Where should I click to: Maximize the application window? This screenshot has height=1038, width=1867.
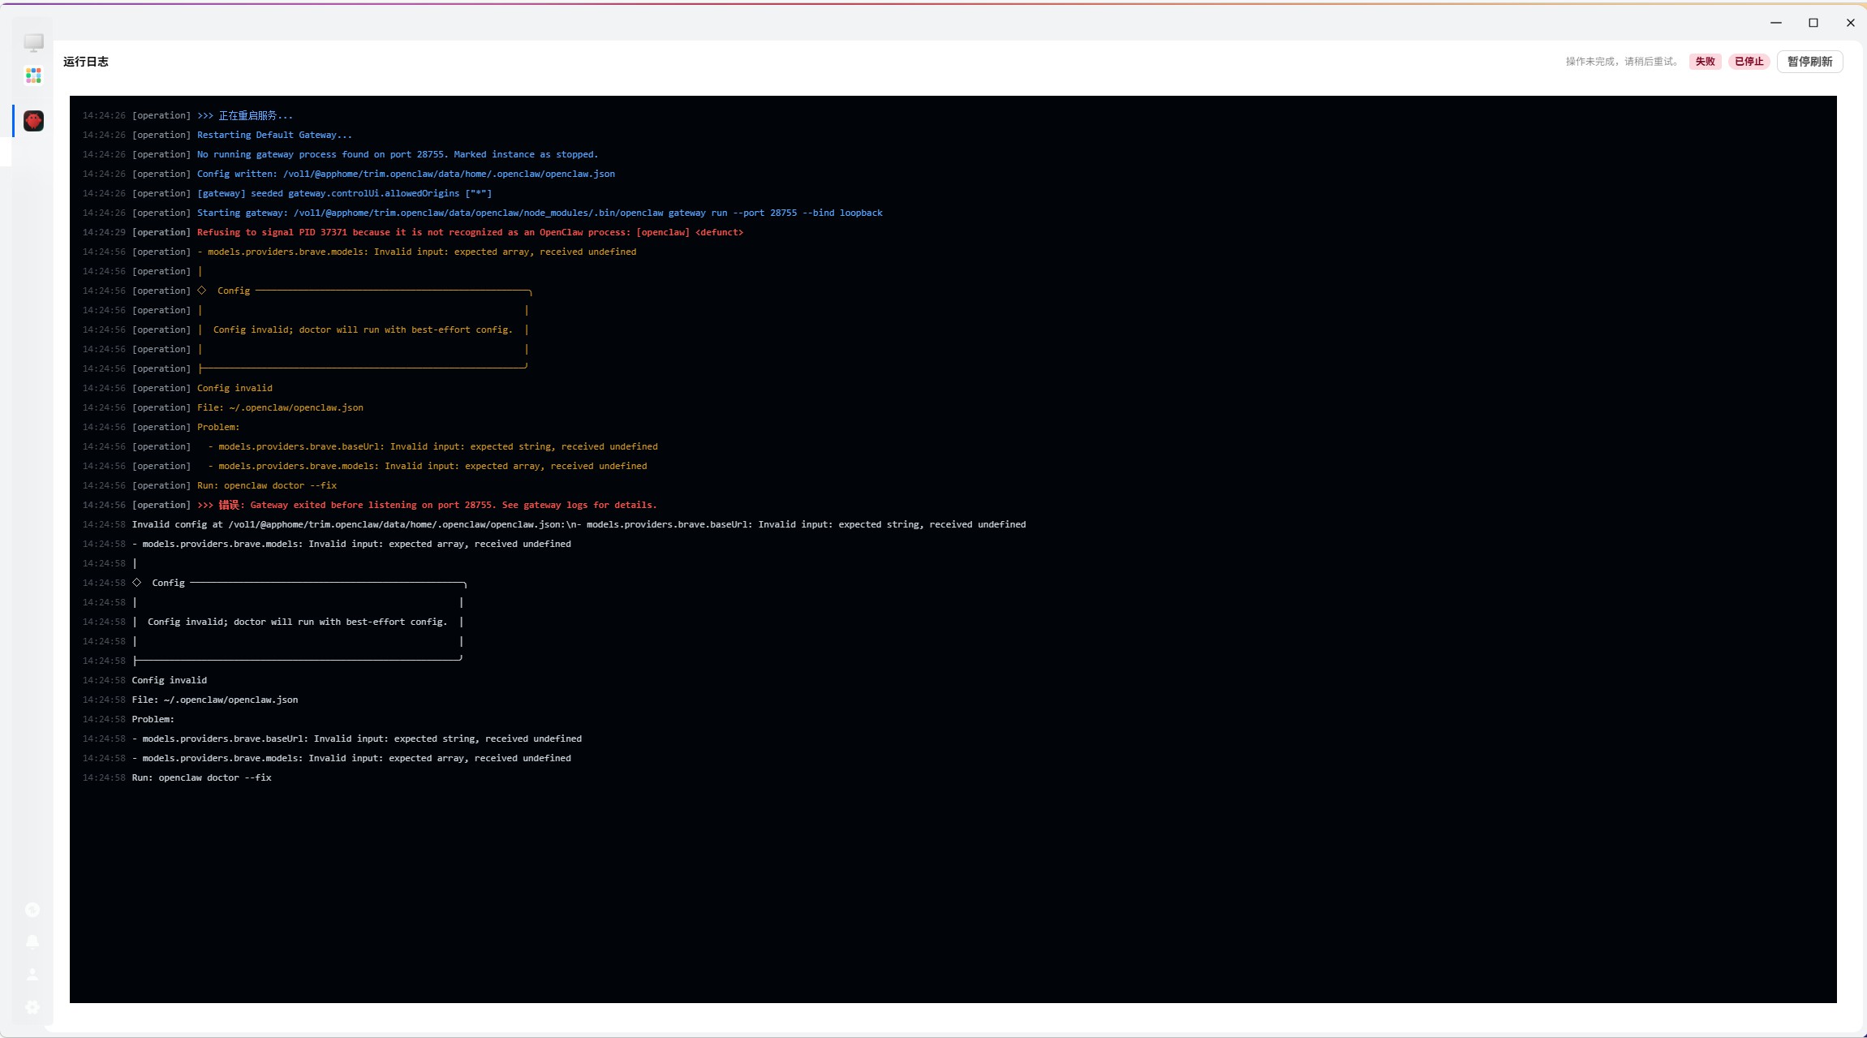[1813, 23]
